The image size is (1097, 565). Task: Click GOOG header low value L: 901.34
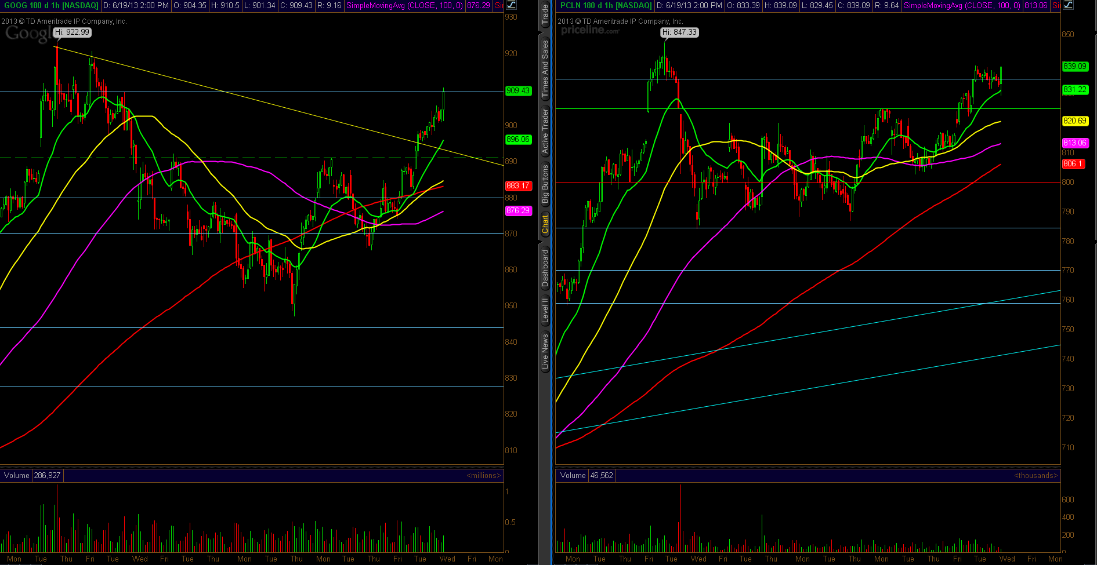(x=259, y=5)
